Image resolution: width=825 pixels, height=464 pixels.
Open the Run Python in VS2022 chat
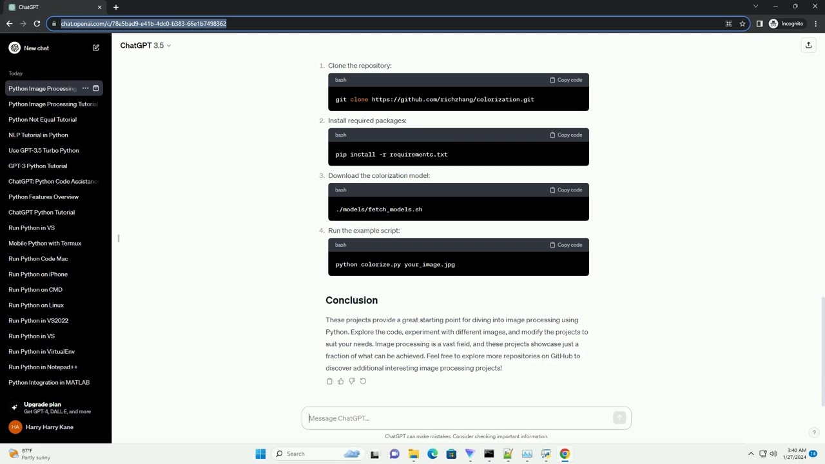tap(54, 320)
